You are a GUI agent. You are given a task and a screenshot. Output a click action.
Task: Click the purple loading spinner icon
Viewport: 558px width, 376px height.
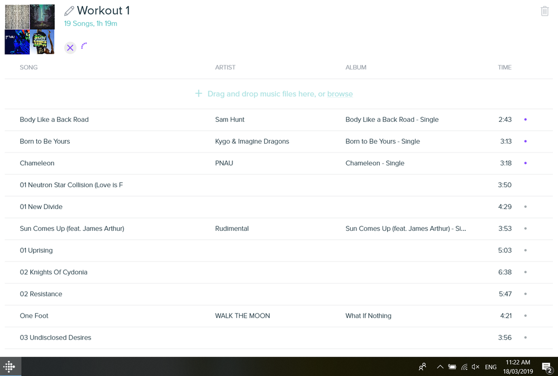84,46
